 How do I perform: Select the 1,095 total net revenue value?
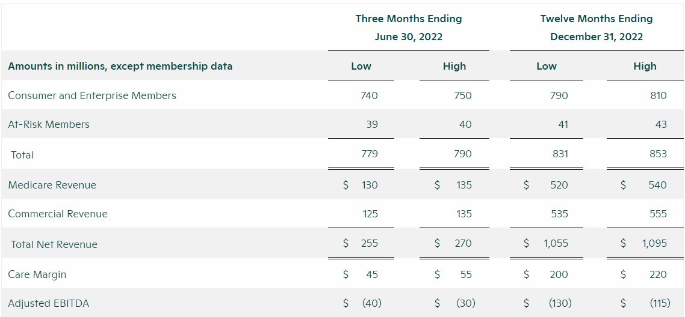[x=654, y=243]
